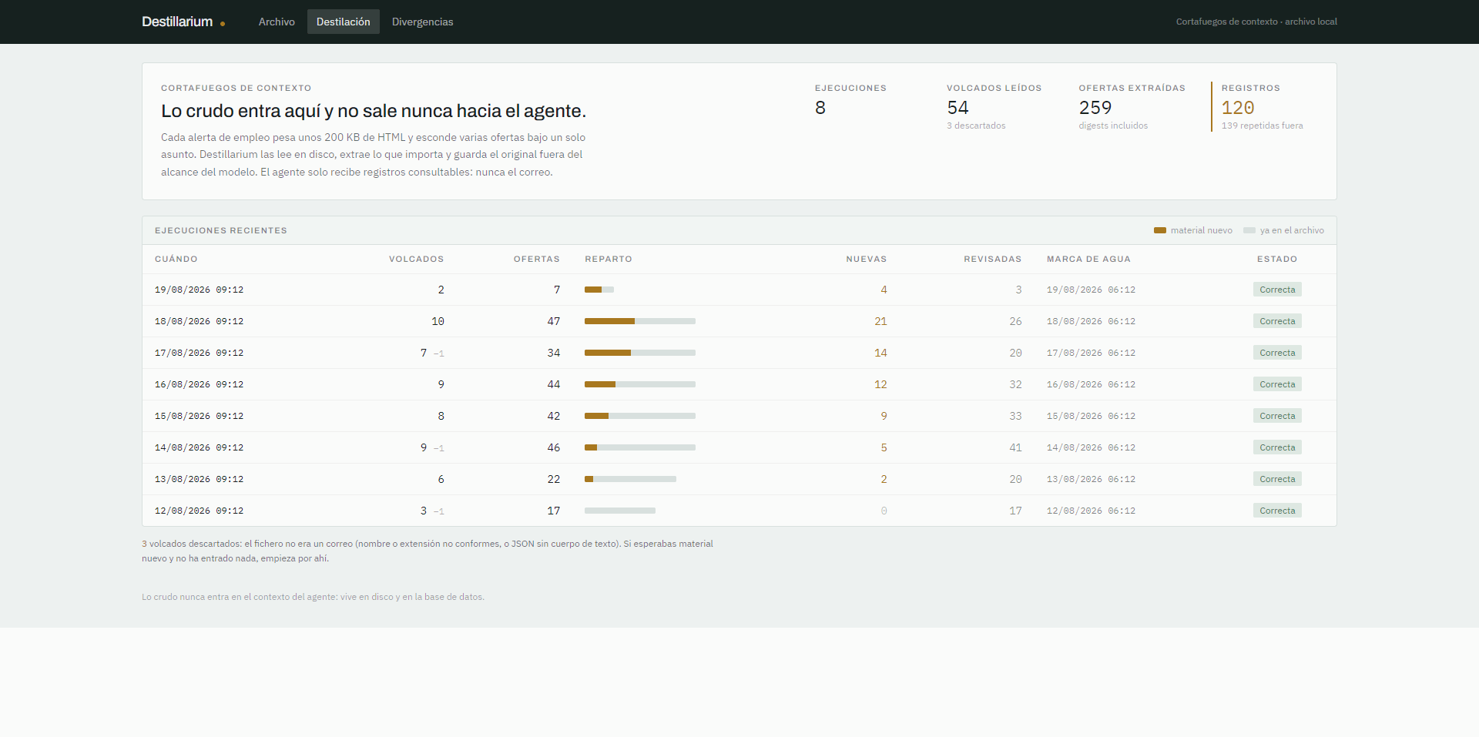Click the marca de agua 15/08/2026 06:12

click(x=1091, y=416)
